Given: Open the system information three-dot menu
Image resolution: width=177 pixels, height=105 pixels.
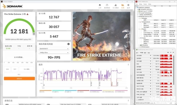Looking at the screenshot, I should 128,100.
